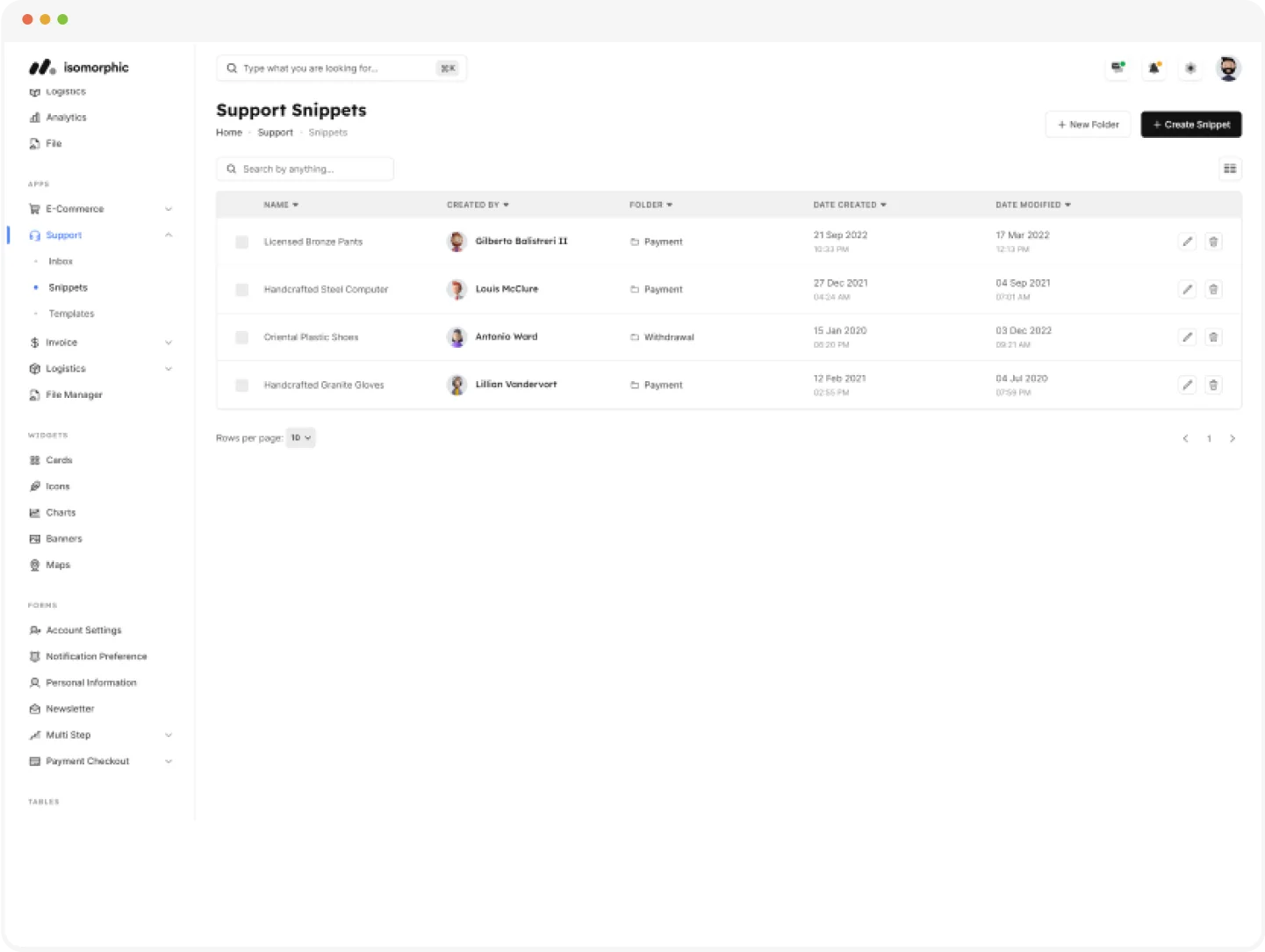Open Maps widget page
Image resolution: width=1265 pixels, height=952 pixels.
pyautogui.click(x=49, y=565)
